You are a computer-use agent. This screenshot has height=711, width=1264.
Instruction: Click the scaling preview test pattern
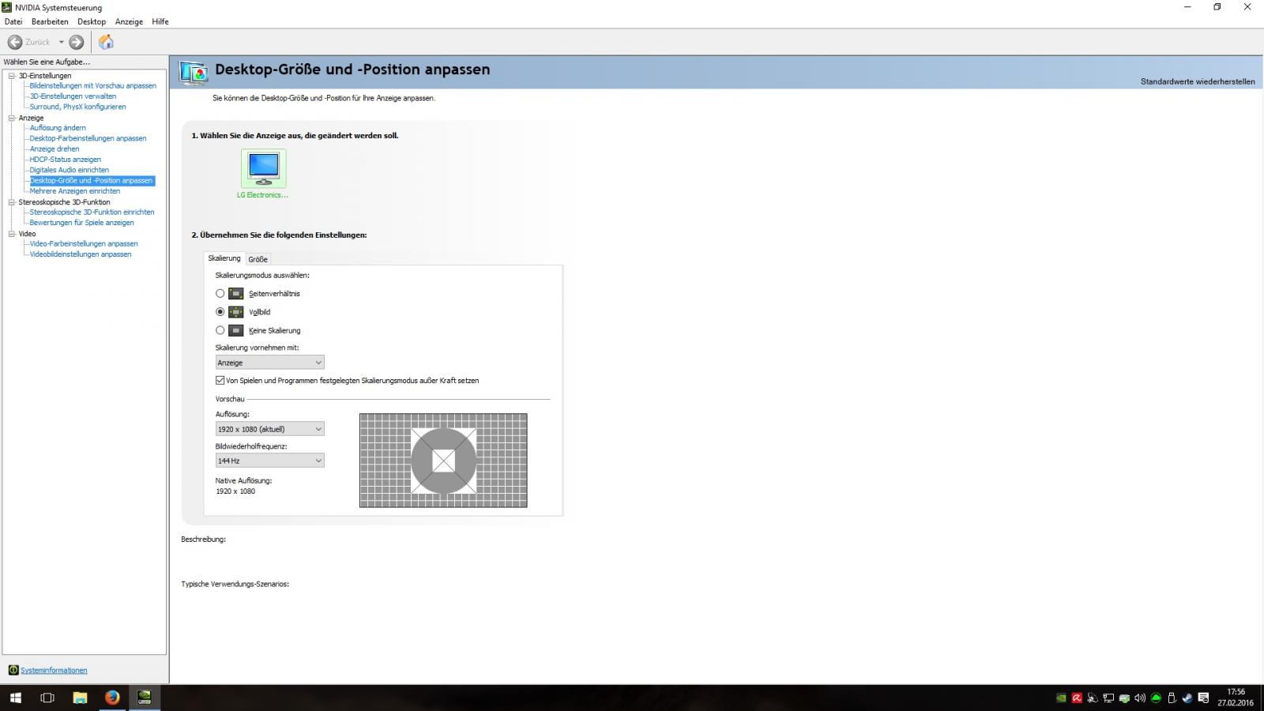[443, 461]
